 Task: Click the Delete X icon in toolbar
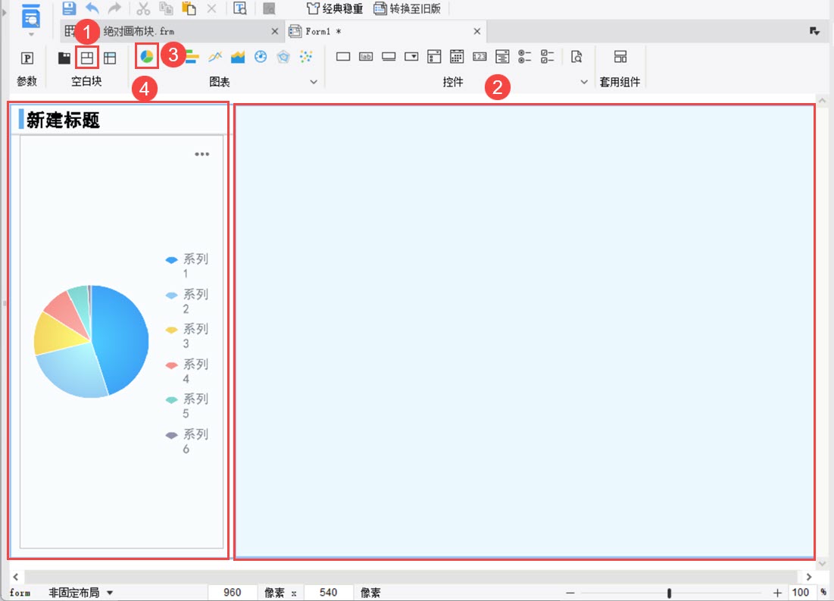tap(211, 8)
